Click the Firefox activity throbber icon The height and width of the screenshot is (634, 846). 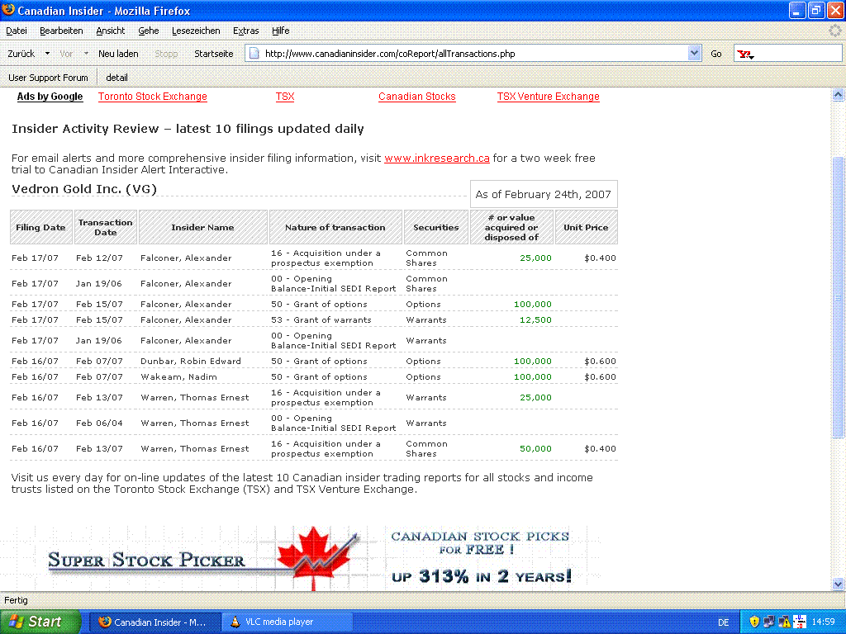click(x=835, y=31)
